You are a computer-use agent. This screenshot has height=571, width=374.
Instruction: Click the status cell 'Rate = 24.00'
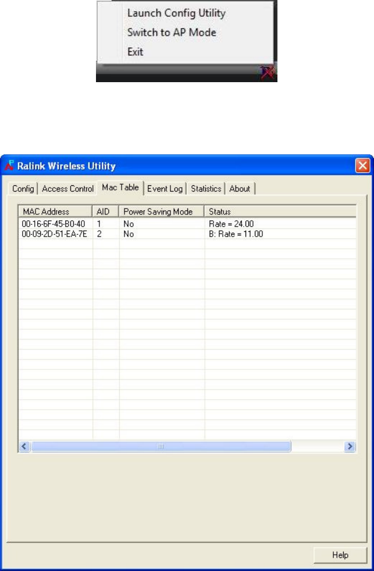pyautogui.click(x=231, y=224)
